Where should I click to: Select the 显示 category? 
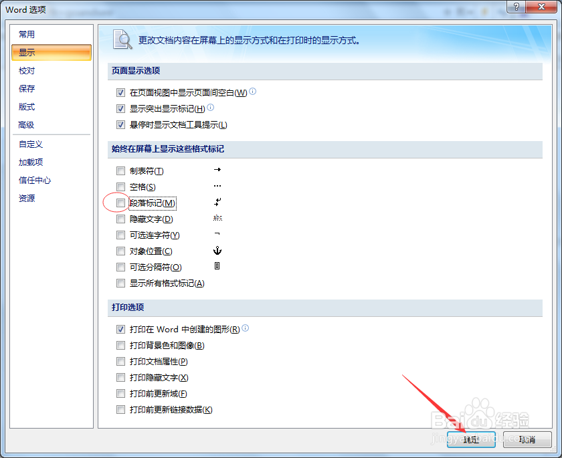click(52, 52)
